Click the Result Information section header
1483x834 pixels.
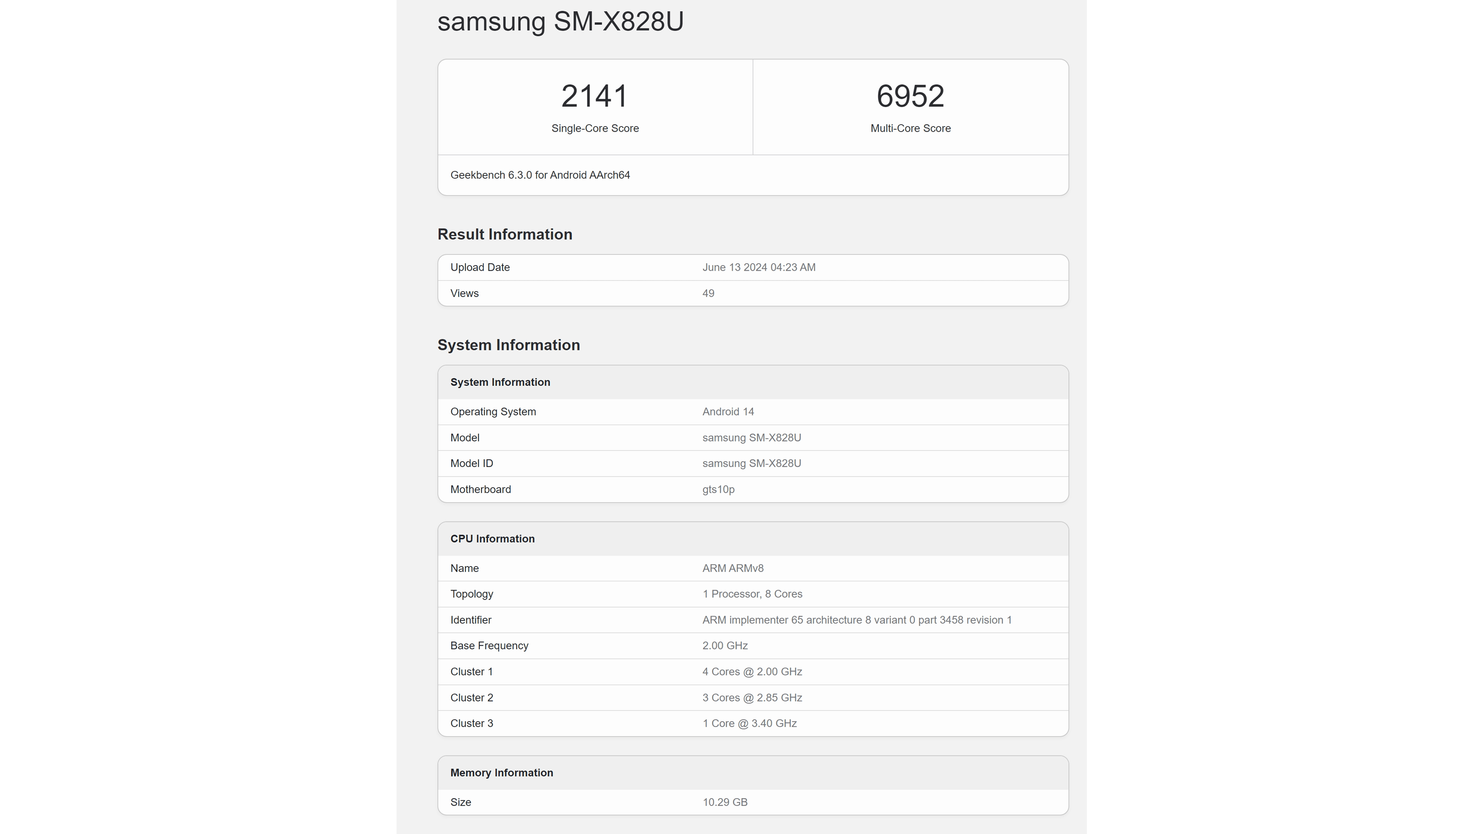[505, 234]
